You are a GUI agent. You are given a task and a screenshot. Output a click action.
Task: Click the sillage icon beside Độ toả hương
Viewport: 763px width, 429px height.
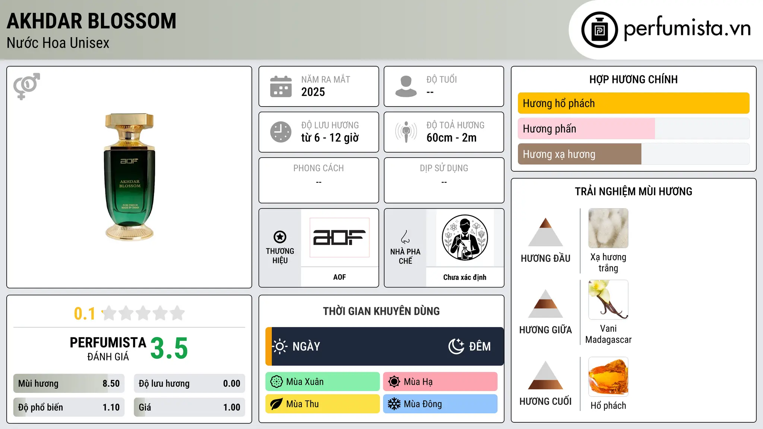click(406, 132)
